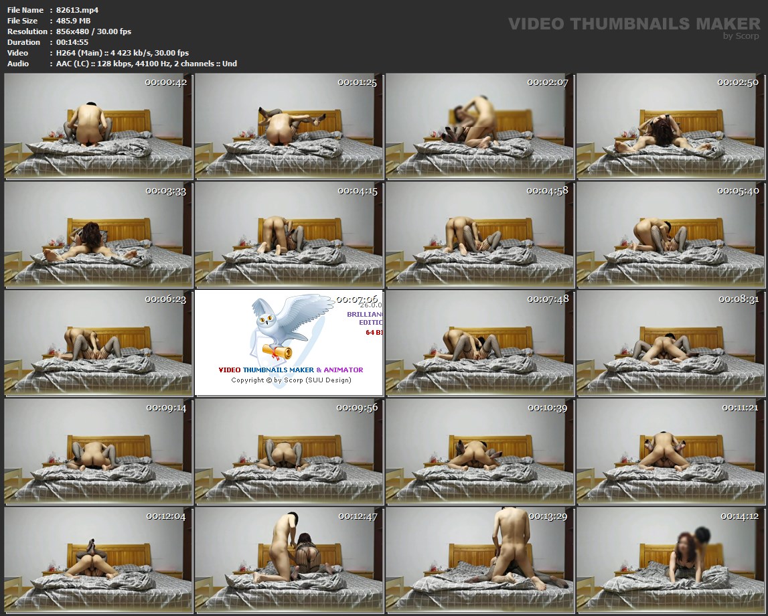
Task: Click the VIDEO THUMBNAILS MAKER watermark title
Action: [633, 24]
